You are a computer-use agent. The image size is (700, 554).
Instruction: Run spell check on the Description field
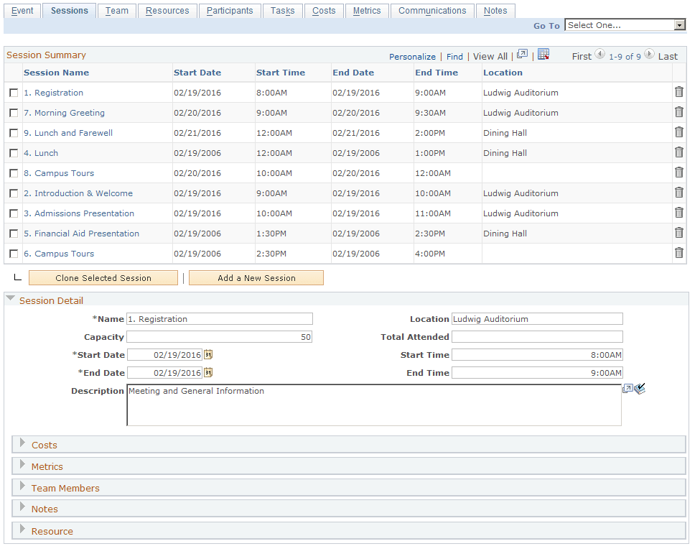click(640, 388)
